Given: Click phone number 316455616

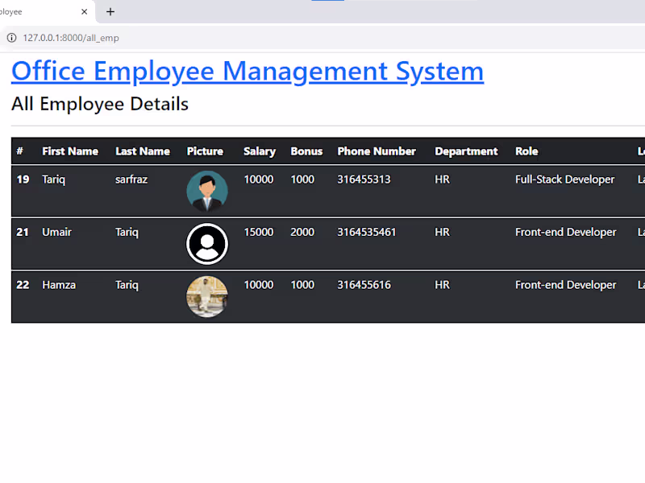Looking at the screenshot, I should 364,285.
